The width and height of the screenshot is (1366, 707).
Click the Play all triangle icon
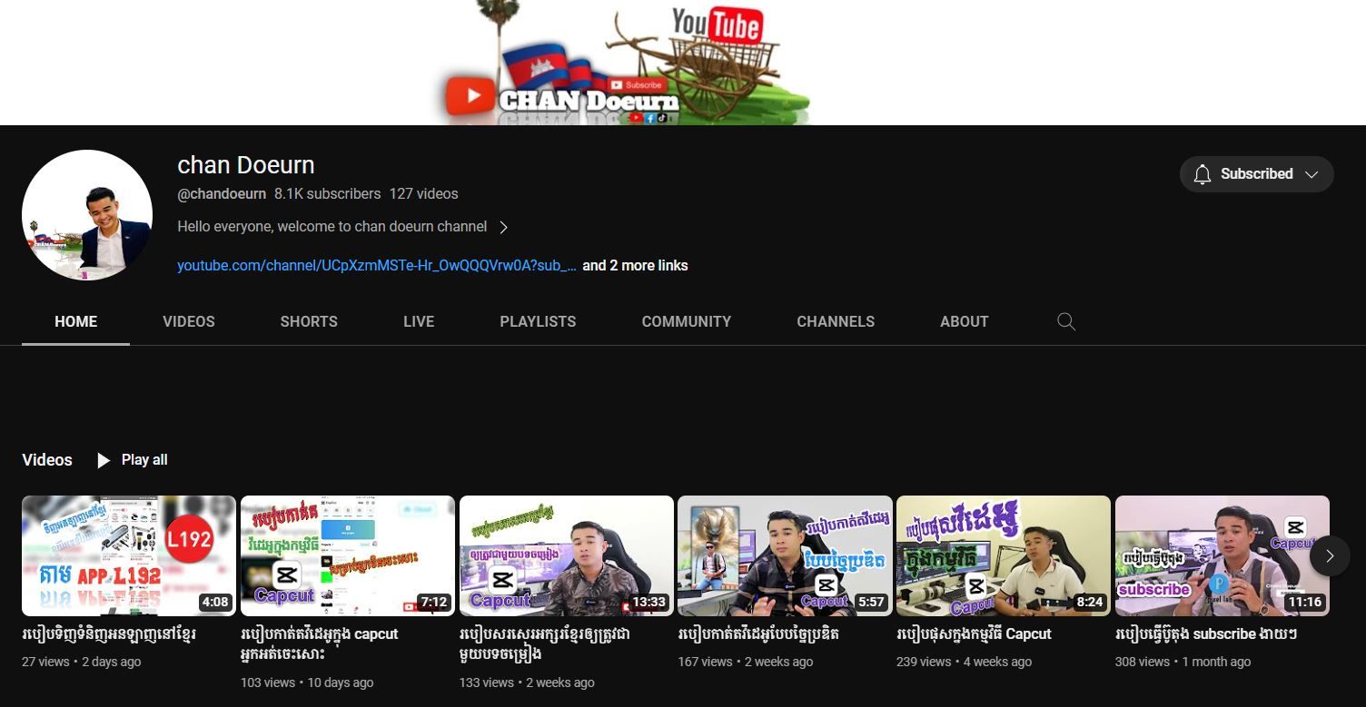click(x=104, y=460)
